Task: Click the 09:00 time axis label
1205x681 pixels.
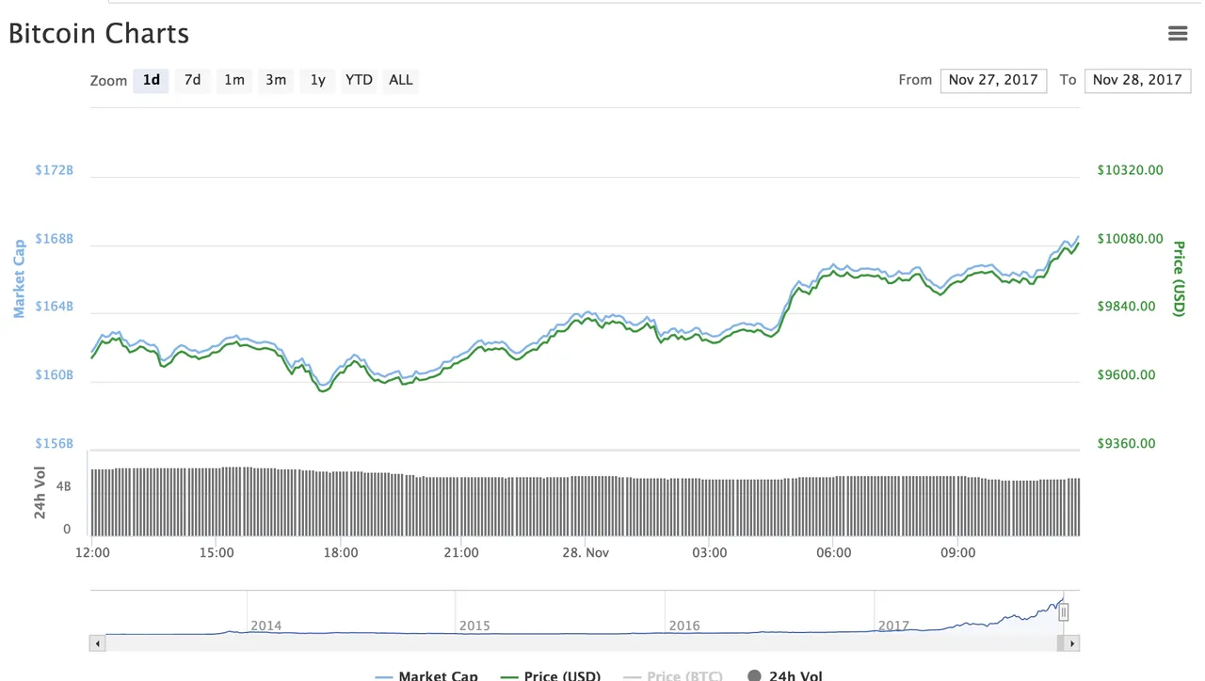Action: tap(957, 553)
